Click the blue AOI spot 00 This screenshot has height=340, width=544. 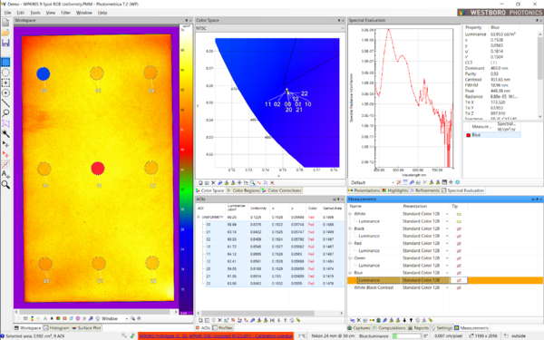coord(44,73)
